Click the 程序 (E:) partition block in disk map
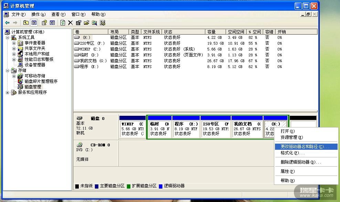 coord(186,128)
